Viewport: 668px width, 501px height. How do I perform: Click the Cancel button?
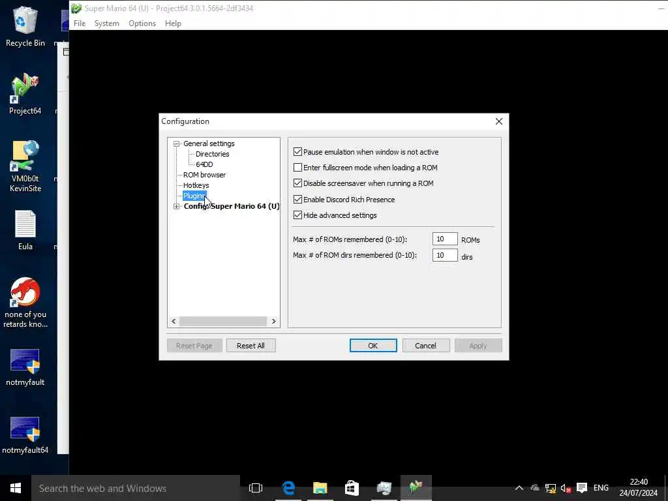(425, 346)
